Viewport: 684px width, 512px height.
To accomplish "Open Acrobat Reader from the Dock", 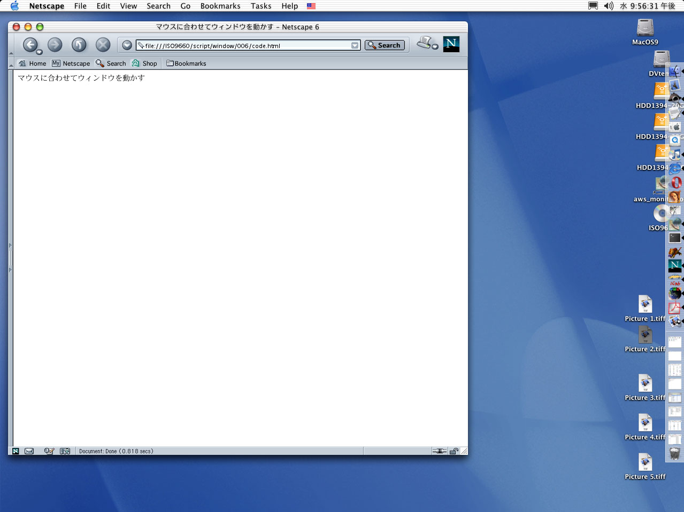I will click(675, 307).
